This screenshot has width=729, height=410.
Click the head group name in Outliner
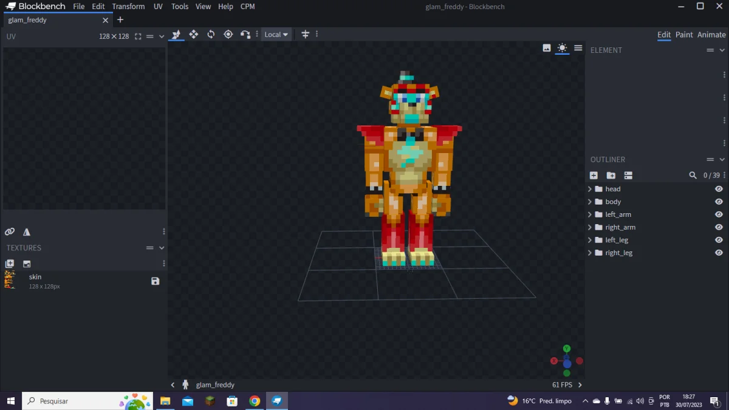tap(613, 189)
